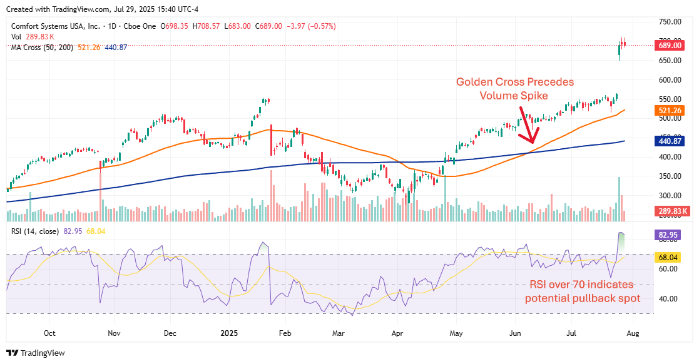Click the Oct label on time axis
699x364 pixels.
point(49,333)
